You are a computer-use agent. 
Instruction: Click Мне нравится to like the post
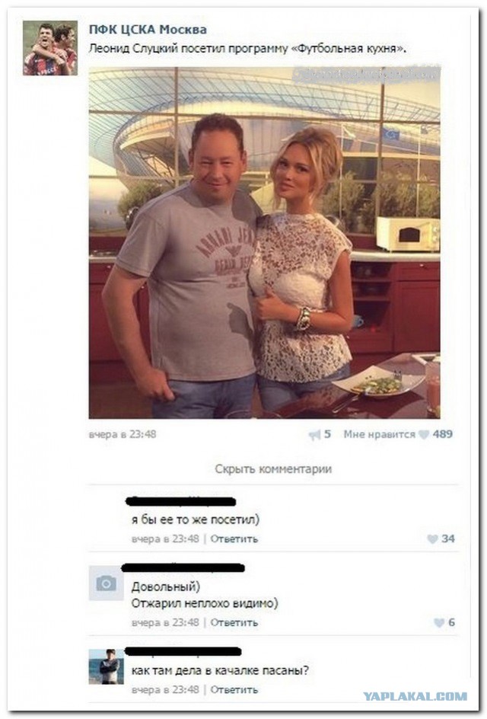379,434
